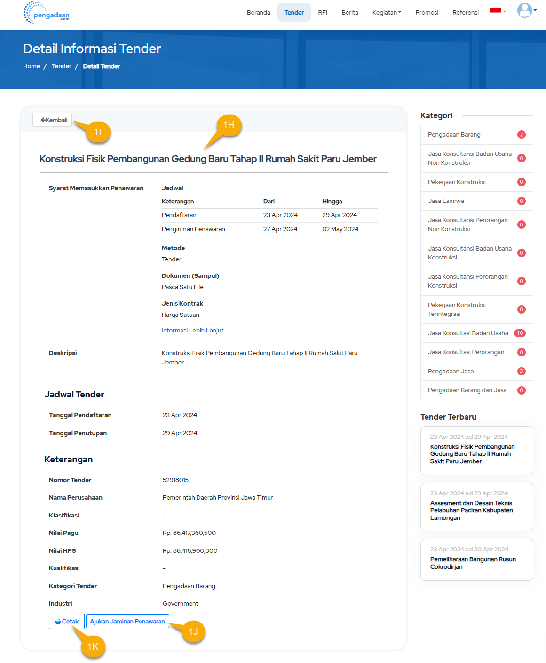Select Jasa Konsultasi Badan Usaha category
Image resolution: width=546 pixels, height=663 pixels.
point(477,333)
